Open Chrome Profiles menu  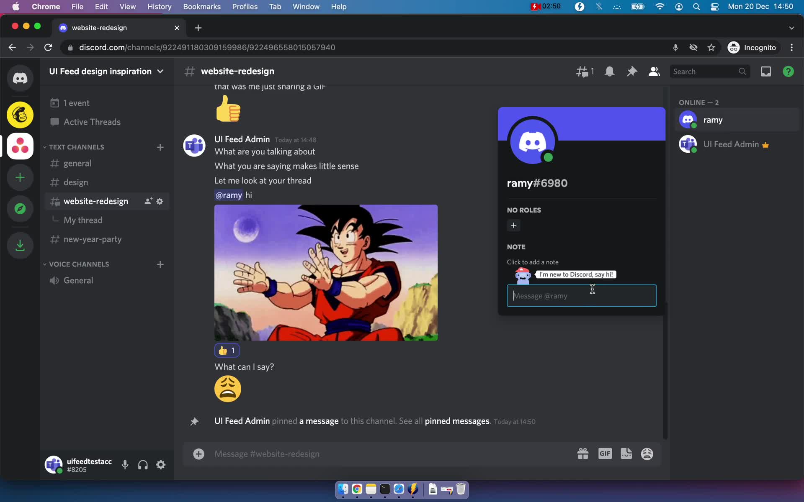pos(245,7)
